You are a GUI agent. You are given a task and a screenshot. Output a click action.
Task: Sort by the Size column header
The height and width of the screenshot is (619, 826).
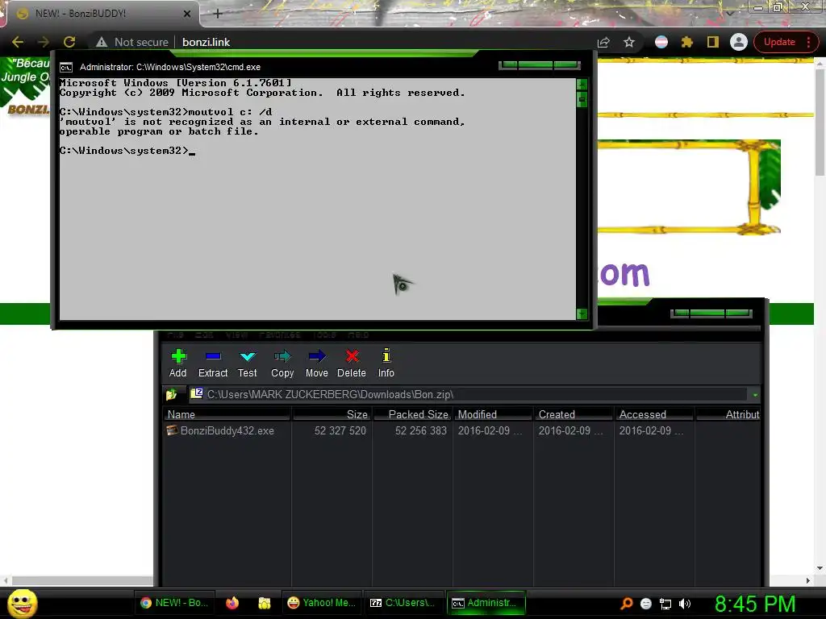332,414
